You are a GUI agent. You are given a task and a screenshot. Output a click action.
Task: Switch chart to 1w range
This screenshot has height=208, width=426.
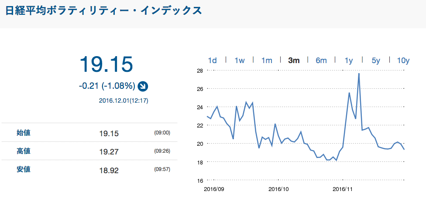pos(239,60)
